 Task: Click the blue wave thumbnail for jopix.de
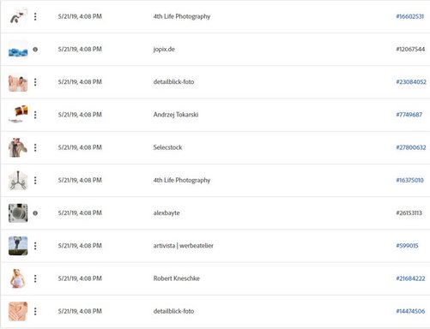click(x=18, y=50)
